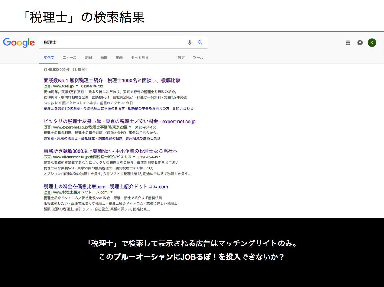Open the 費用削減の成功と失敗 sitelink
Viewport: 384px width, 287px height.
pos(143,138)
